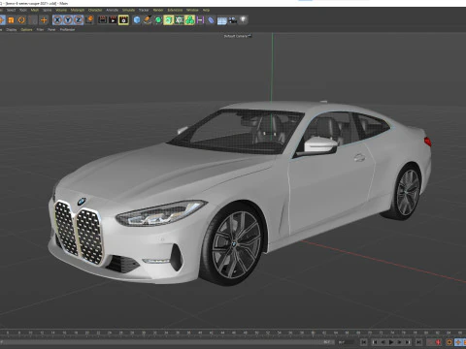Toggle the Y axis lock
The image size is (466, 349).
tap(68, 20)
